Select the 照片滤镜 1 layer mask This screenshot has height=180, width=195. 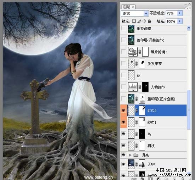coord(145,52)
